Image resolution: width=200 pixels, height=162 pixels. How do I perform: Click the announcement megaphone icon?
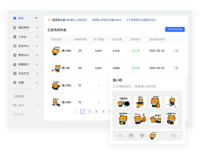tap(49, 20)
